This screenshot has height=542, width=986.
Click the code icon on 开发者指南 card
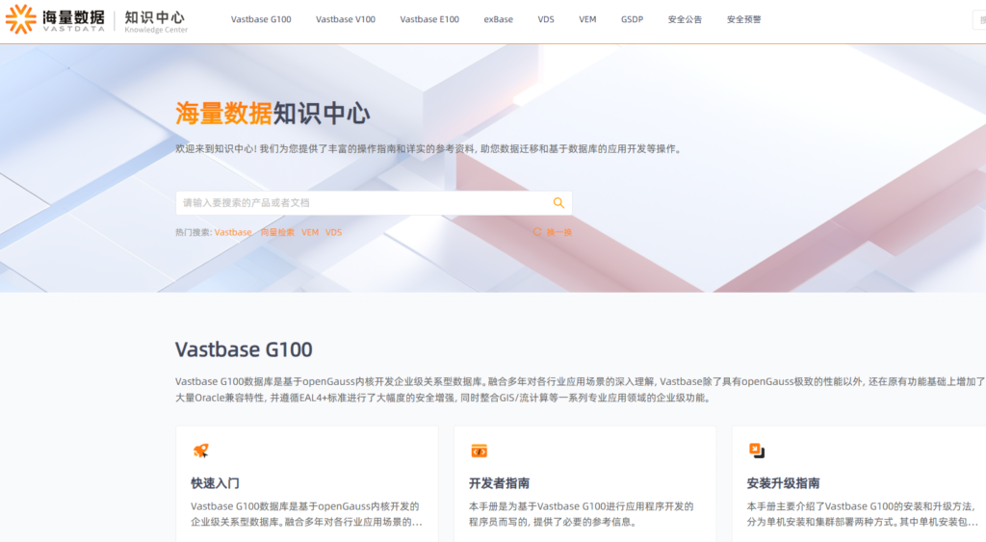(480, 451)
